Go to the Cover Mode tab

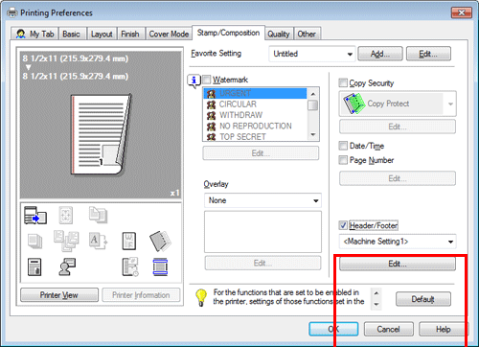click(x=169, y=34)
